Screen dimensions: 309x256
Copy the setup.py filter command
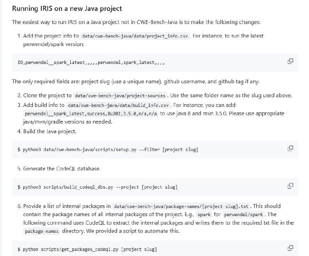pos(290,148)
